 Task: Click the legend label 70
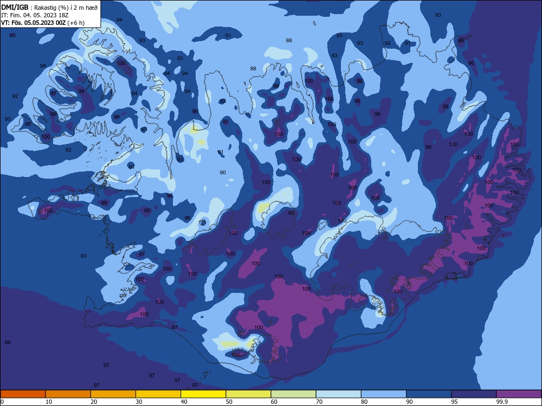click(x=319, y=402)
